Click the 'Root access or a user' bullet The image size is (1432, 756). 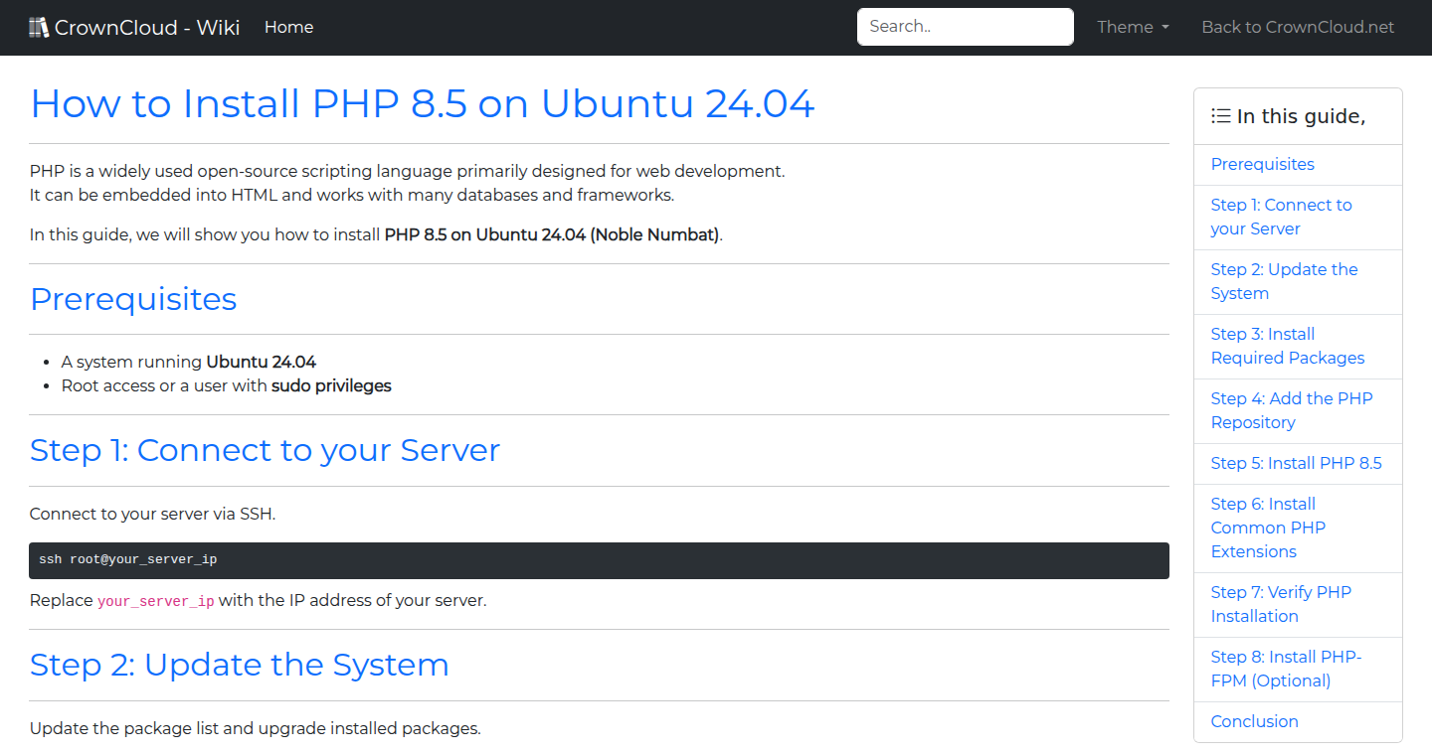(x=227, y=385)
